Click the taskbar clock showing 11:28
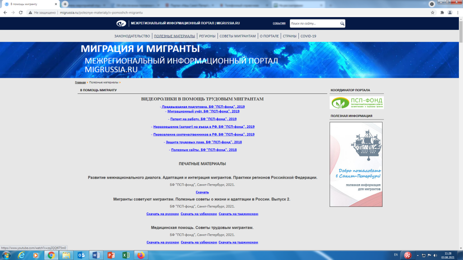Viewport: 463px width, 260px height. 448,255
